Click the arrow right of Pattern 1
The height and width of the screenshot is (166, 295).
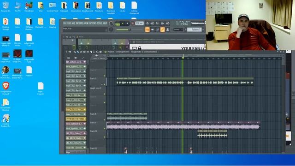203,30
